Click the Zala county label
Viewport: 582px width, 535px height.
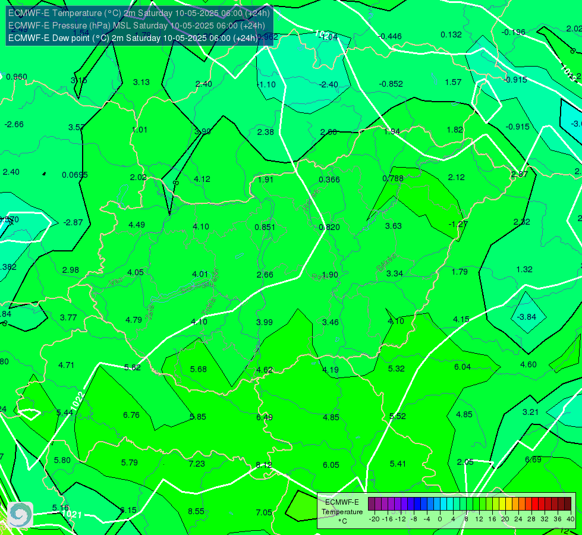point(150,312)
